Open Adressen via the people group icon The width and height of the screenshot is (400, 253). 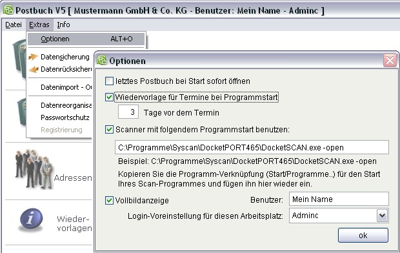[34, 169]
